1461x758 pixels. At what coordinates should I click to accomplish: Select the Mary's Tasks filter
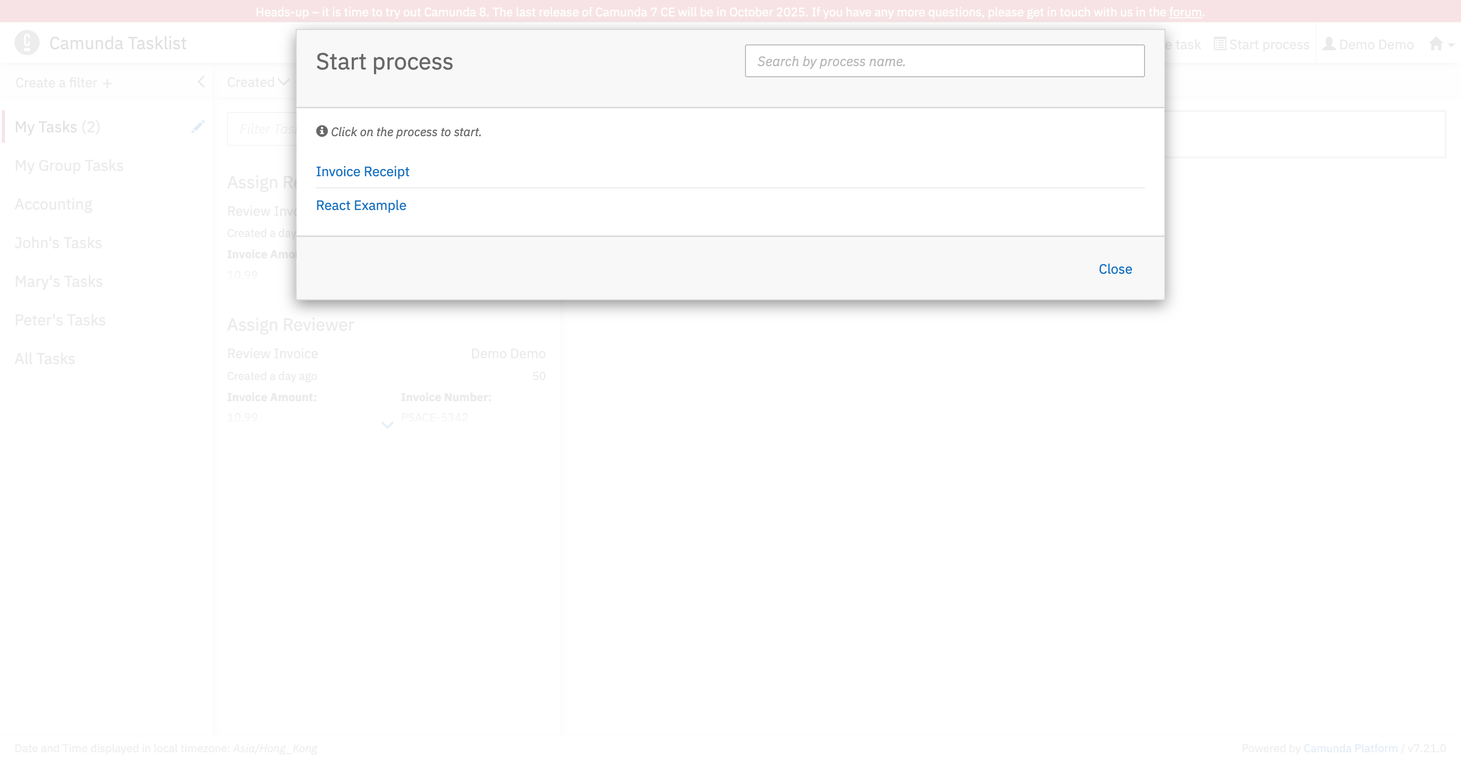[58, 281]
